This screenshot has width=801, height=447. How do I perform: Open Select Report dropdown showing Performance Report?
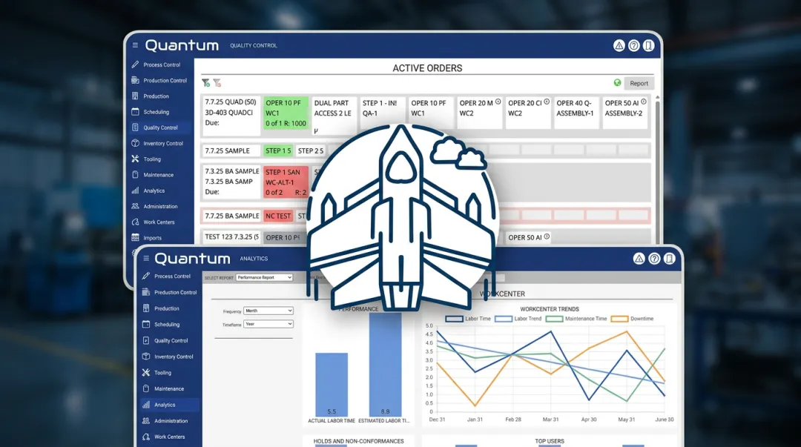pos(264,277)
